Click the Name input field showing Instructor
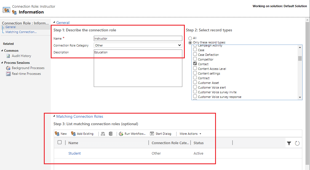Viewport: 310px width, 170px height. [x=138, y=38]
